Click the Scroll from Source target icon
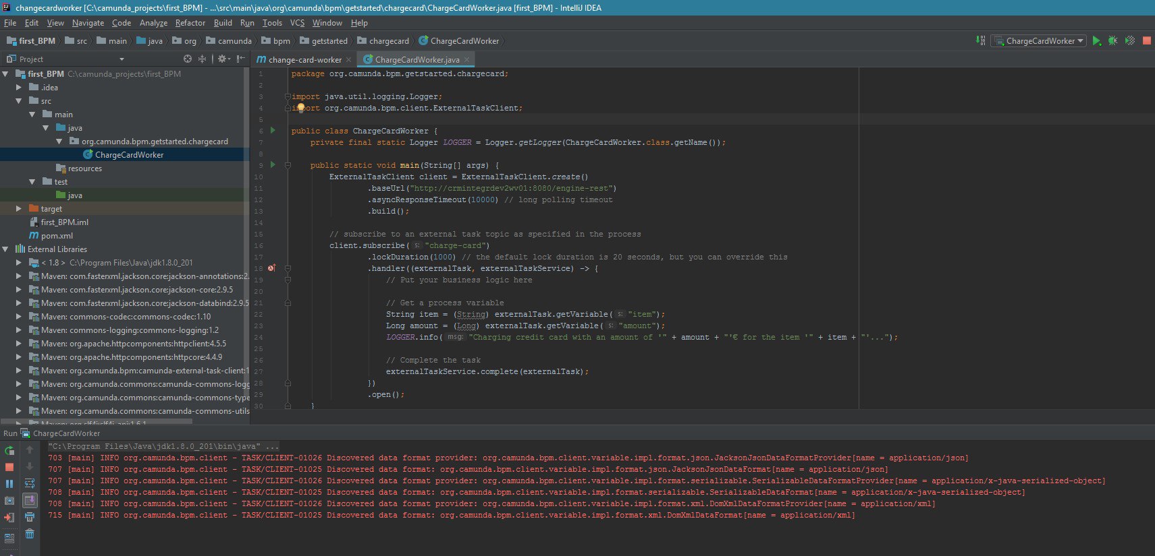Image resolution: width=1155 pixels, height=556 pixels. 188,59
